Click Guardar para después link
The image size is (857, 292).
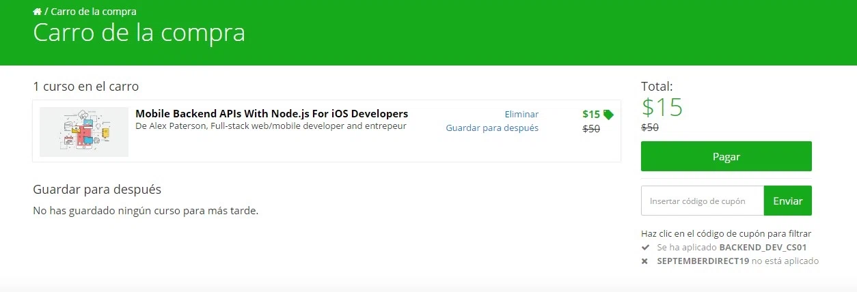492,128
